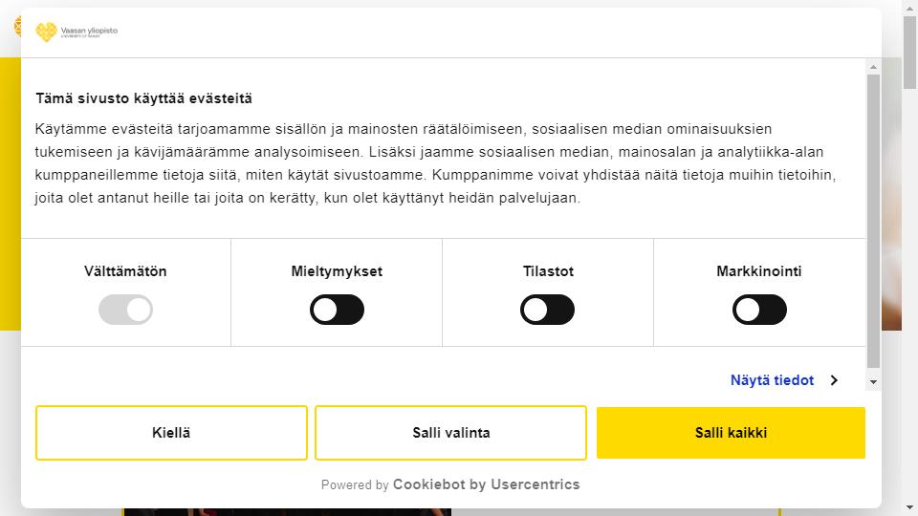Switch on the Markkinointi cookies toggle
The height and width of the screenshot is (516, 918).
(759, 310)
